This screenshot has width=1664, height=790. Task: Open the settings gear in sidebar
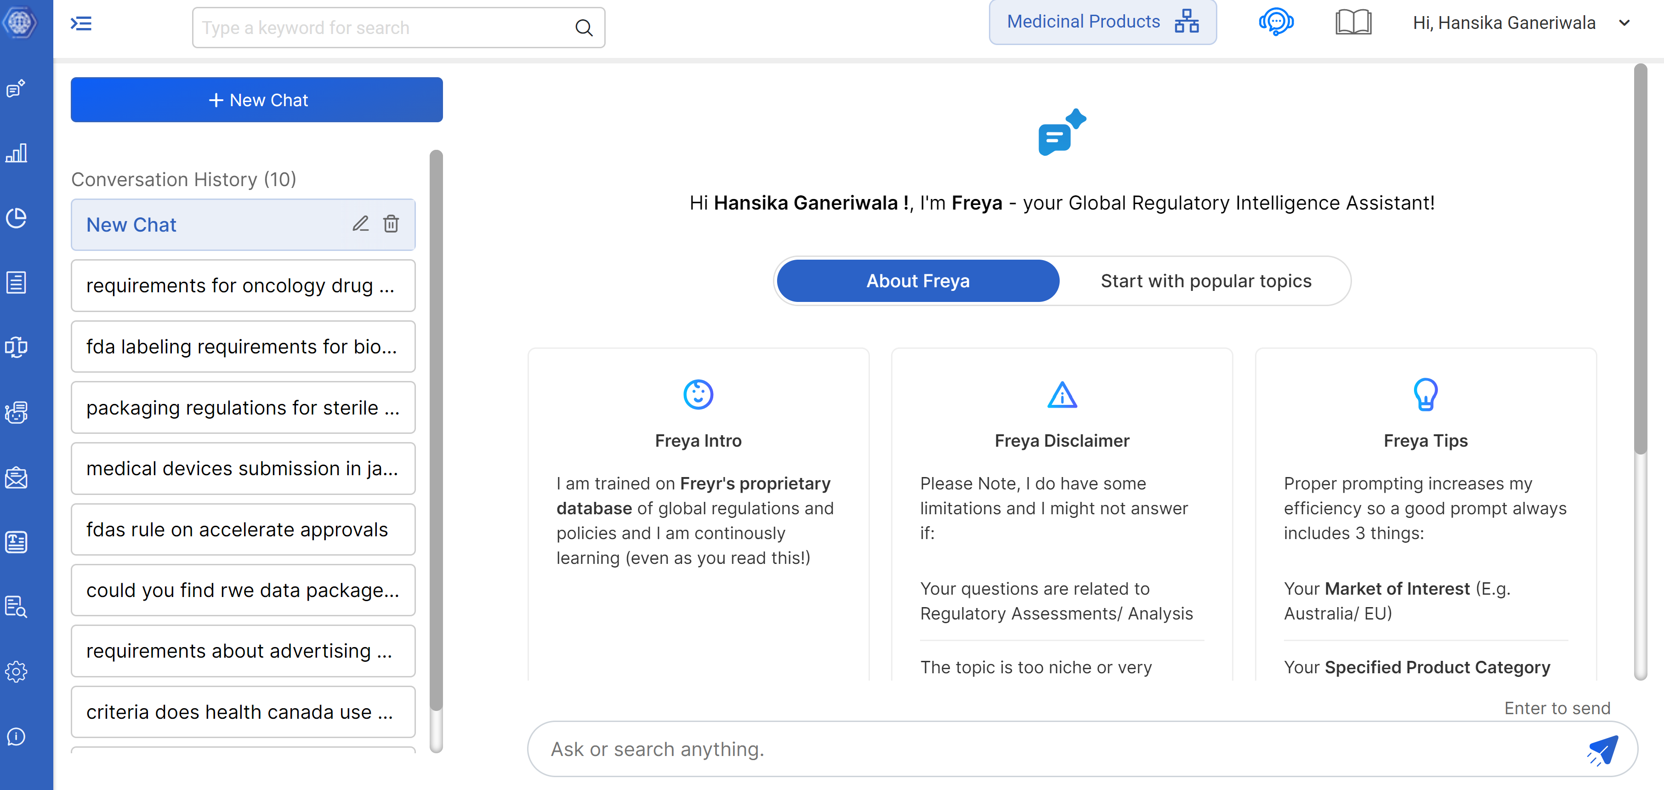[16, 672]
